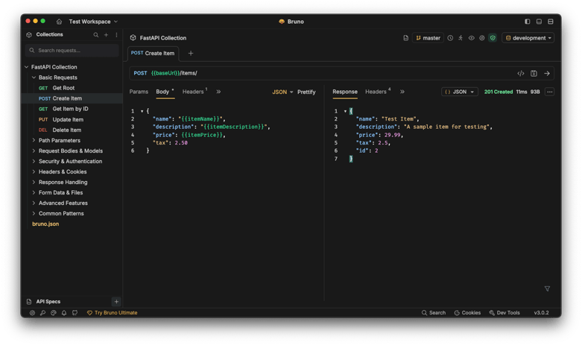Toggle the bottom panel layout icon
This screenshot has width=582, height=345.
click(539, 22)
